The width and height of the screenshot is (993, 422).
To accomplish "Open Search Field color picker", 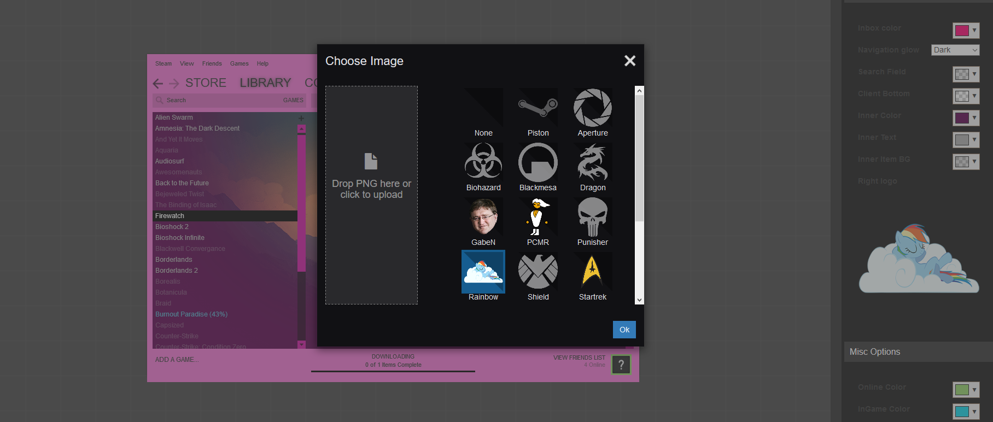I will (966, 74).
